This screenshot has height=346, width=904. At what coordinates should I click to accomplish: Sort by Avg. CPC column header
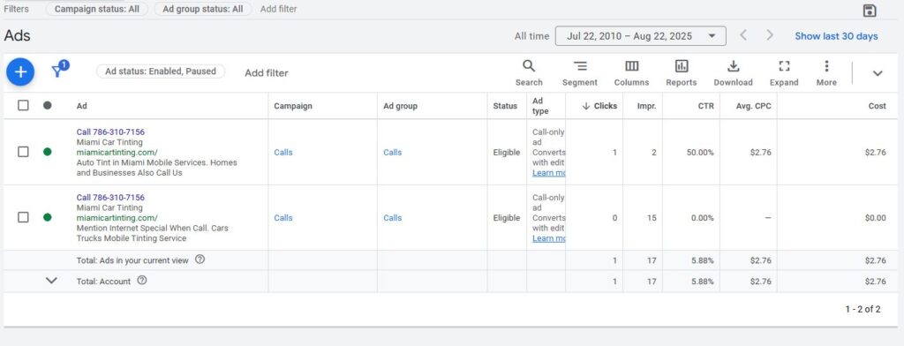point(754,106)
